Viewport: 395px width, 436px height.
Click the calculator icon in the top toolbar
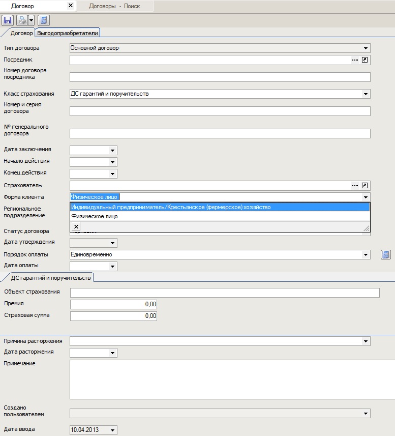[44, 20]
